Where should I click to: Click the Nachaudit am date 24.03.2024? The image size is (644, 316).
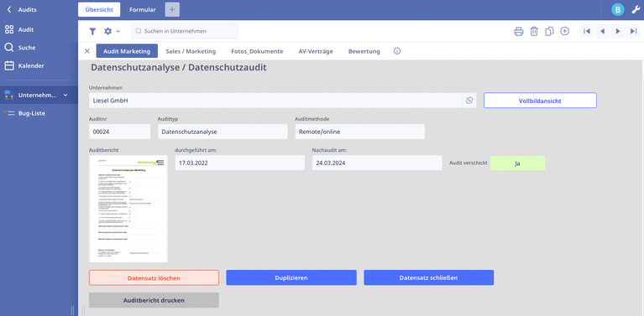[x=377, y=163]
